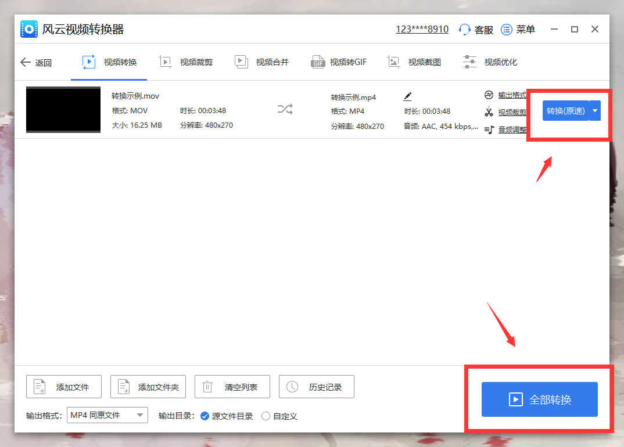This screenshot has width=624, height=447.
Task: Minimize the 风云视频转换器 window
Action: coord(554,29)
